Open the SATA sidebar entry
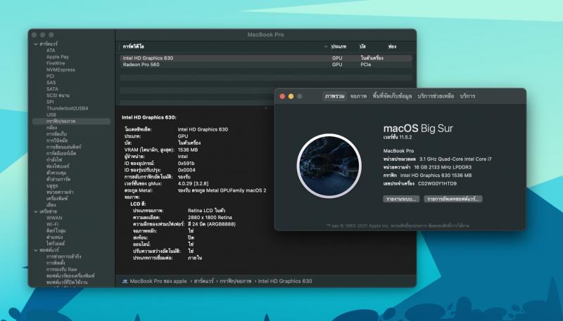Viewport: 563px width, 321px height. click(52, 89)
